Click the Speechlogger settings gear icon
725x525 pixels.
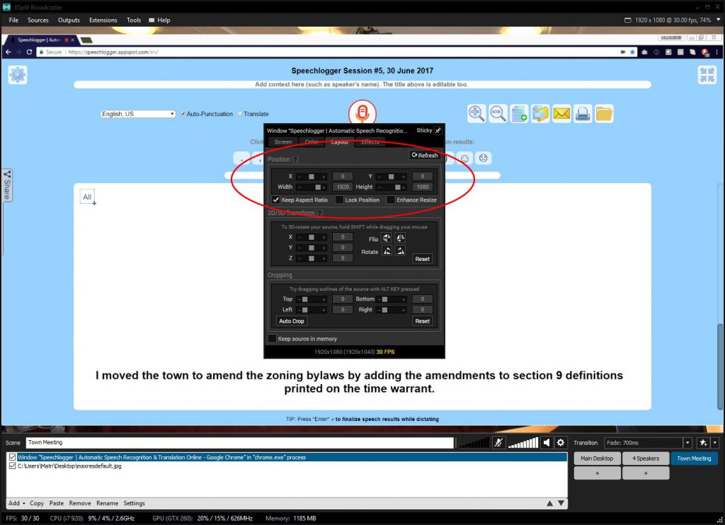tap(18, 74)
